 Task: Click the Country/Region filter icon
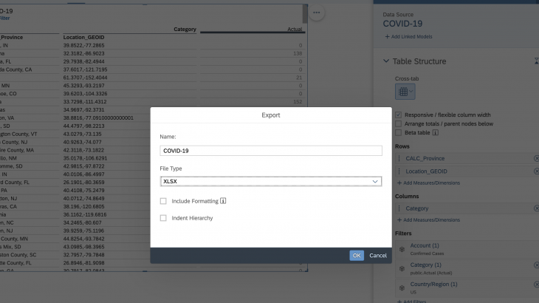pos(402,288)
